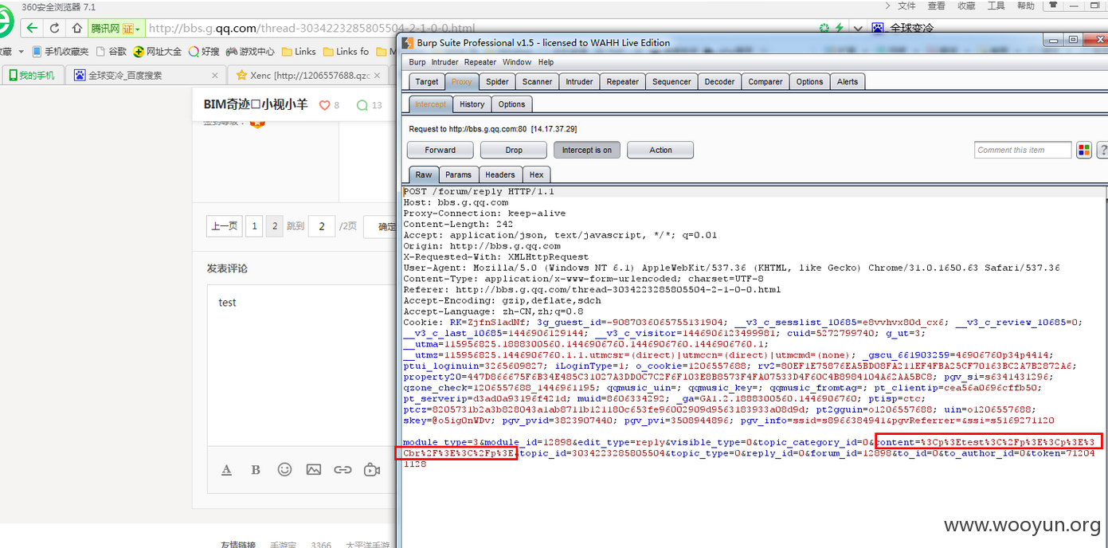Open the Repeater menu in menu bar
This screenshot has width=1108, height=548.
tap(480, 62)
